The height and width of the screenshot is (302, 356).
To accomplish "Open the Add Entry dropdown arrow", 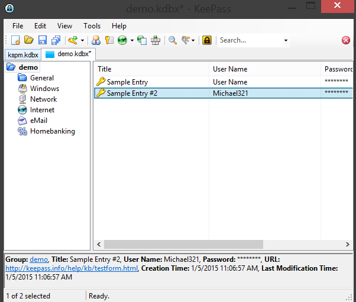I will (x=82, y=41).
